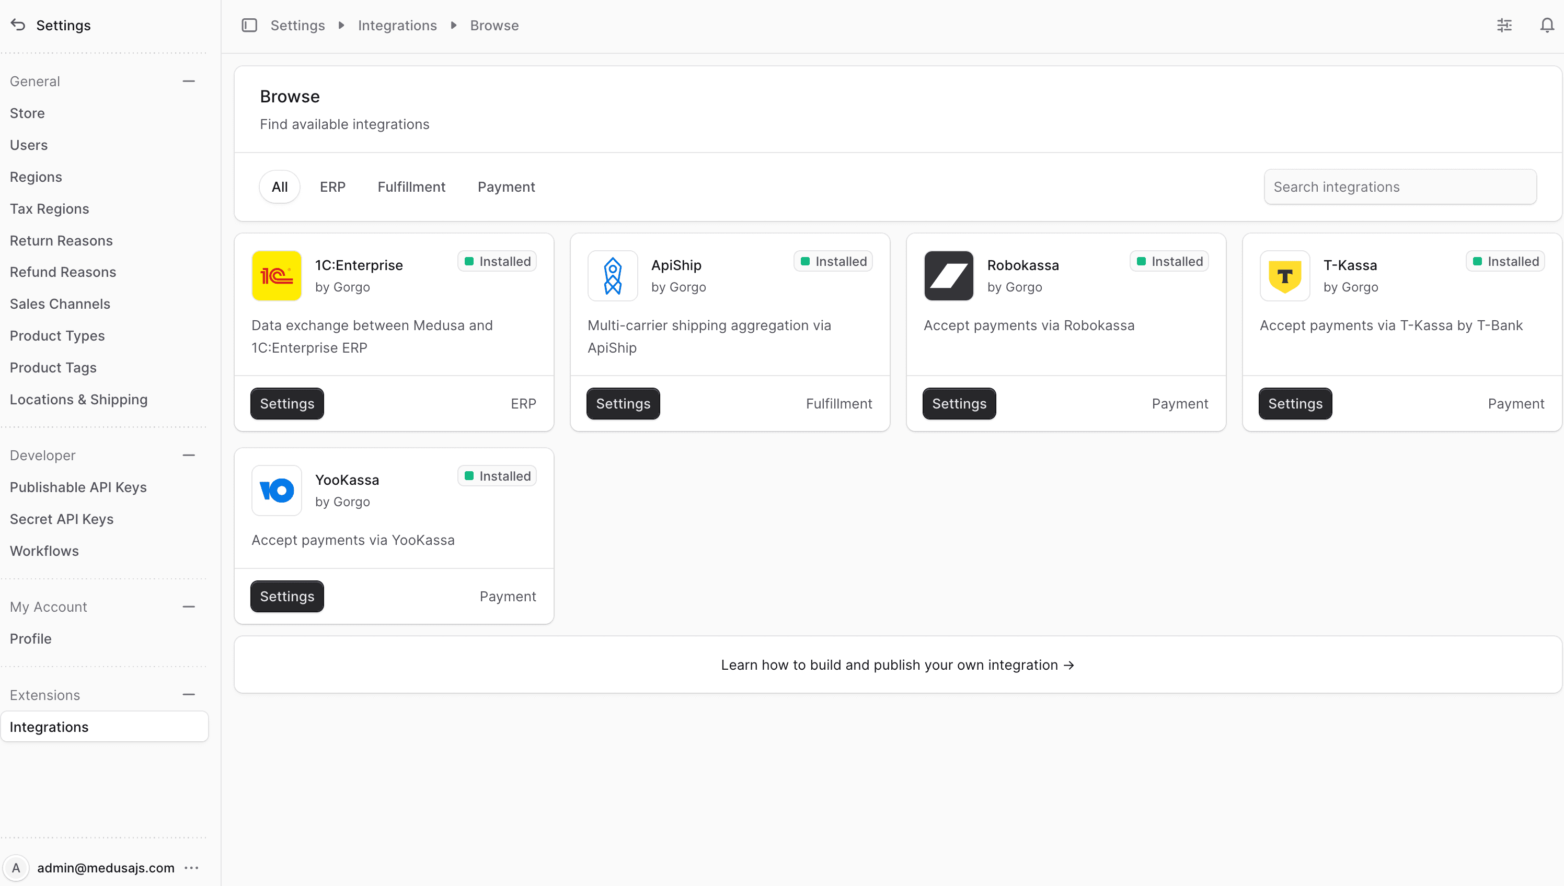Toggle the sidebar panel icon

point(250,25)
